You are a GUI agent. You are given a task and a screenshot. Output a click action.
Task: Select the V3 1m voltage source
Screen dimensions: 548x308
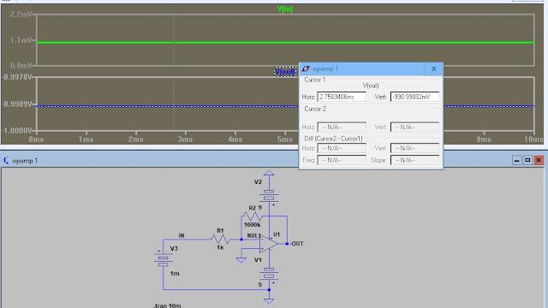pos(163,260)
